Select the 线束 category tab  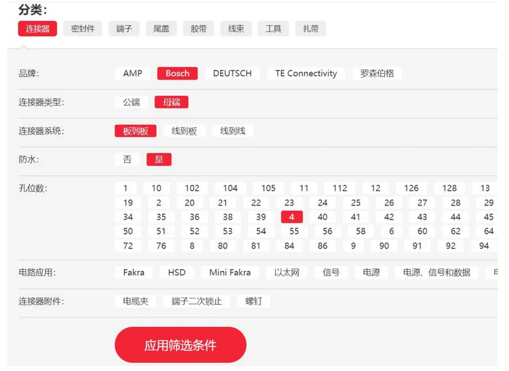tap(236, 29)
